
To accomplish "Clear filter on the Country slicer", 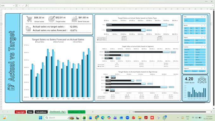I will coord(205,47).
